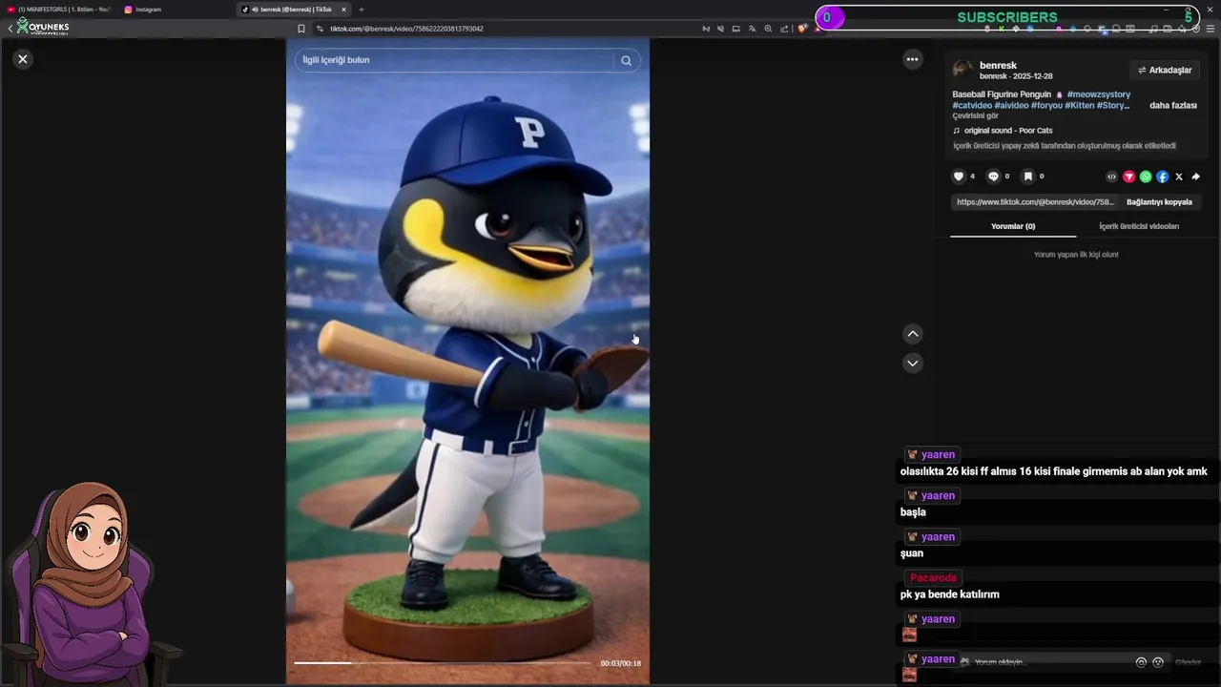Expand description with 'daha fazlası'
Viewport: 1221px width, 687px height.
1173,105
